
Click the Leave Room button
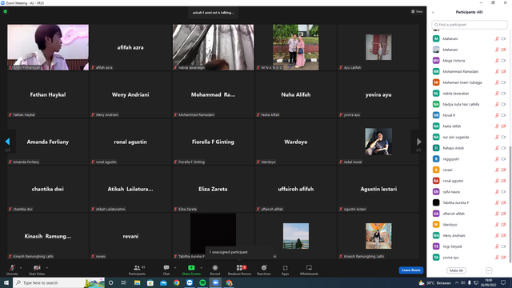click(410, 270)
